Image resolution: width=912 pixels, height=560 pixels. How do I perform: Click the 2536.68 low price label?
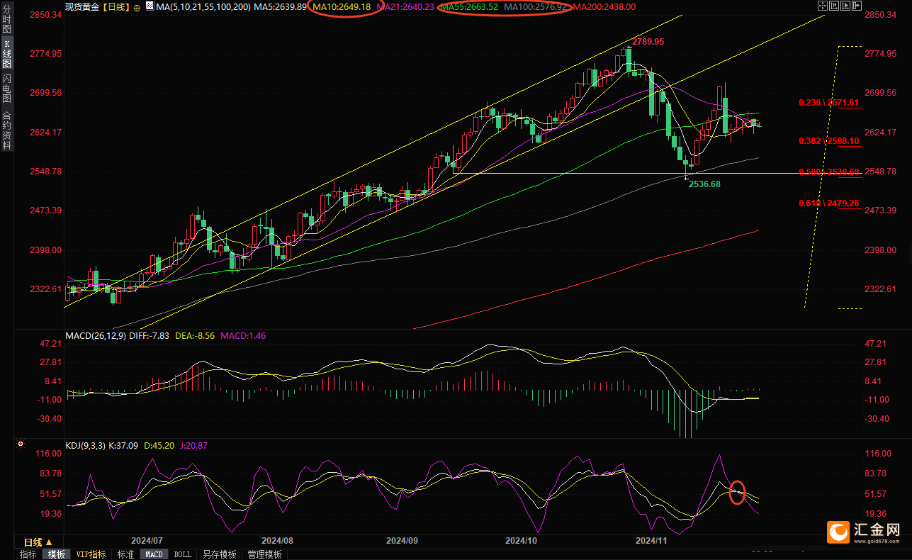click(704, 184)
